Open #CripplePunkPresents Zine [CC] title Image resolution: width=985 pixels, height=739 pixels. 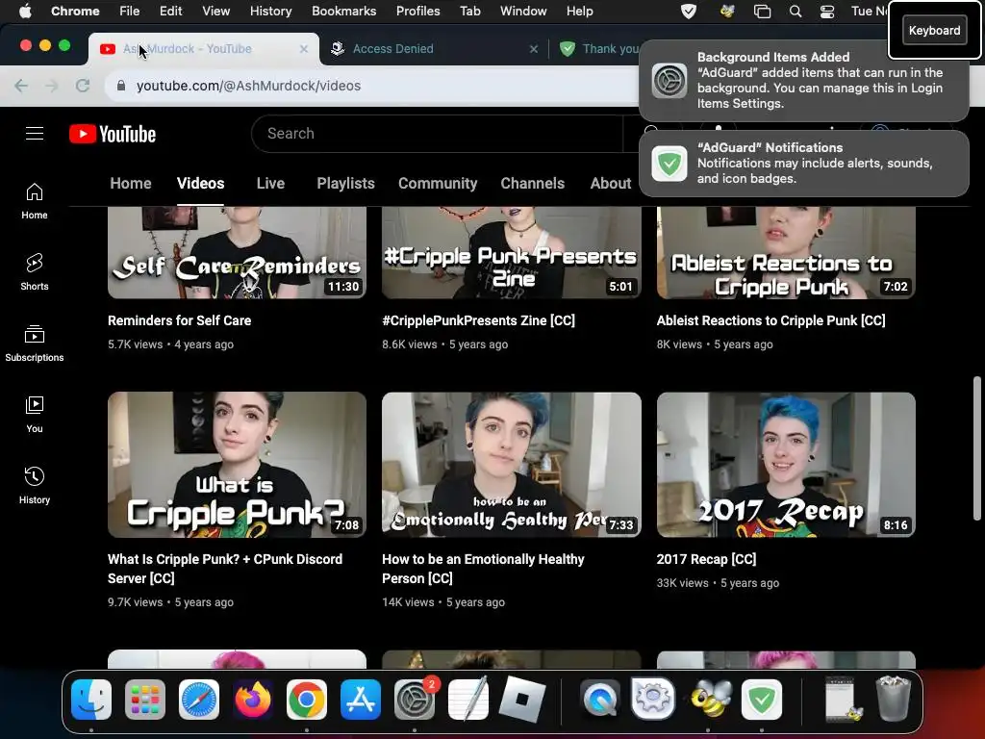(x=479, y=320)
